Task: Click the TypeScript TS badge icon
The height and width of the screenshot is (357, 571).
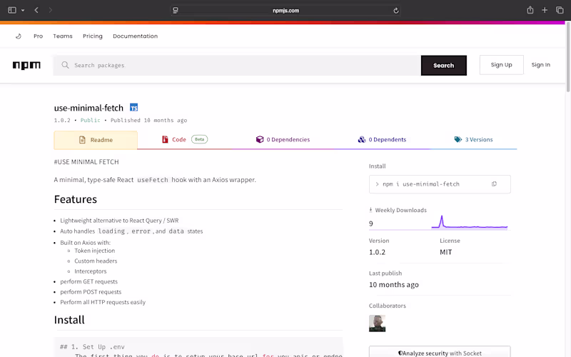Action: click(133, 108)
